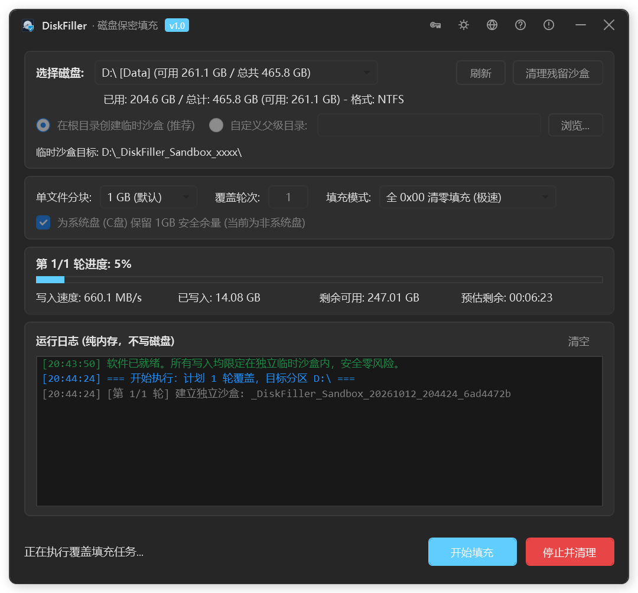638x593 pixels.
Task: Click the 运行日志 (纯内存，不写磁盘) heading
Action: pyautogui.click(x=105, y=341)
